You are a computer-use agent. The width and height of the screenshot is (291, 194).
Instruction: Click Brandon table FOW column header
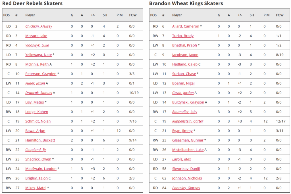pyautogui.click(x=280, y=15)
